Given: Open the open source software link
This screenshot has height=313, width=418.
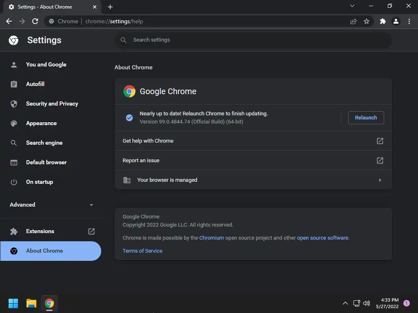Looking at the screenshot, I should tap(322, 238).
